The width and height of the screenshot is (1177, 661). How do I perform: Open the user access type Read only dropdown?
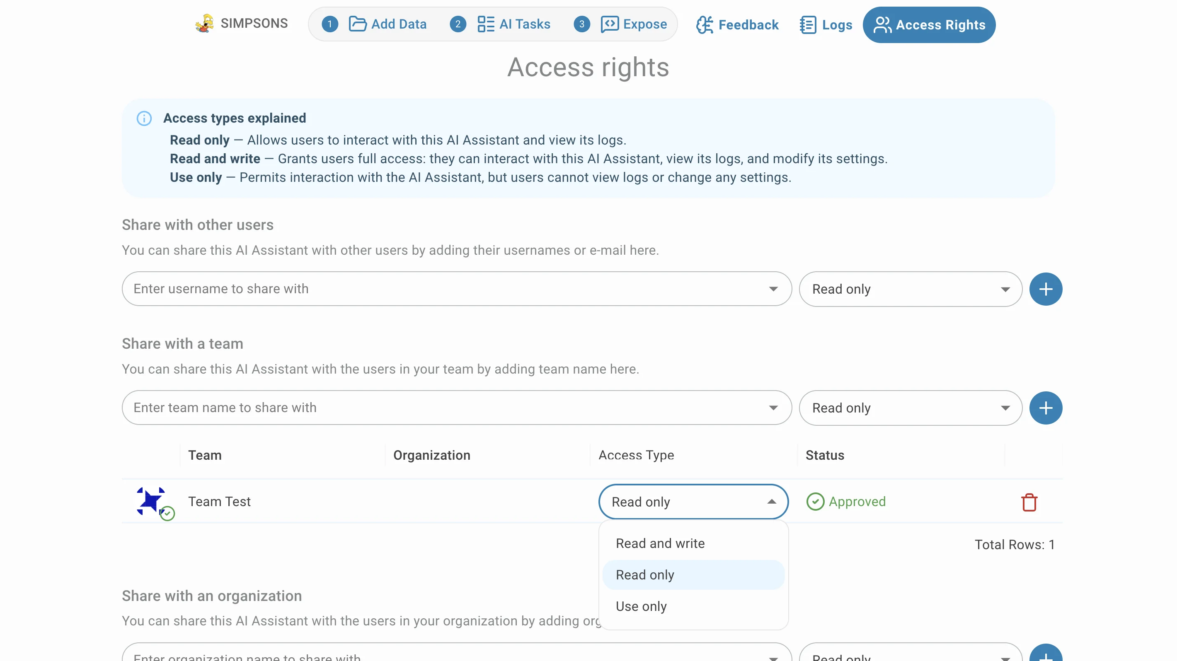[x=910, y=289]
